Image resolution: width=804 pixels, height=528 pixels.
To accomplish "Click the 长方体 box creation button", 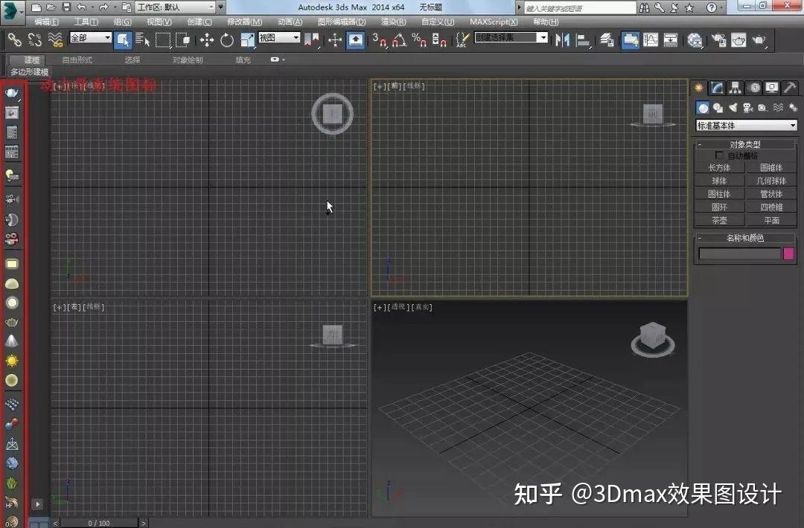I will pyautogui.click(x=719, y=167).
